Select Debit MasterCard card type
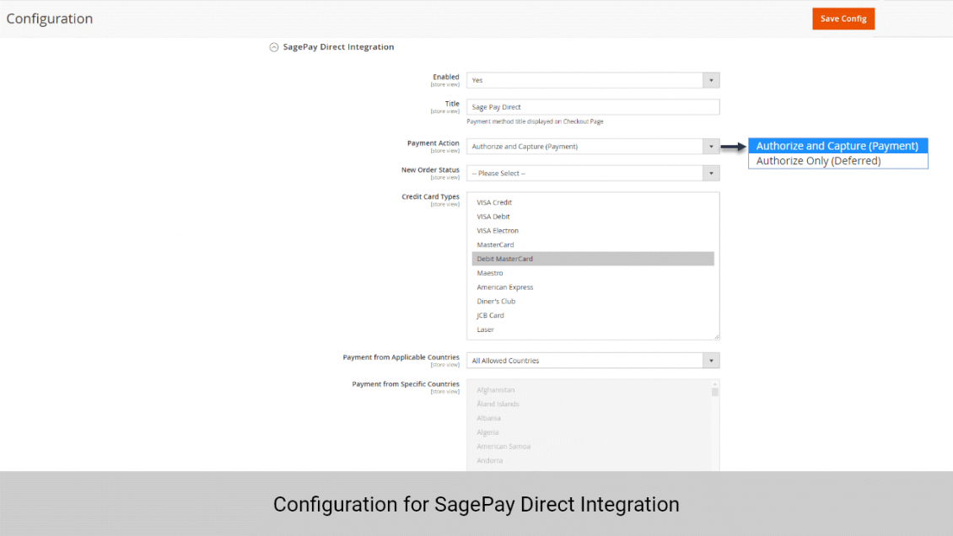Screen dimensions: 953x536 tap(593, 259)
